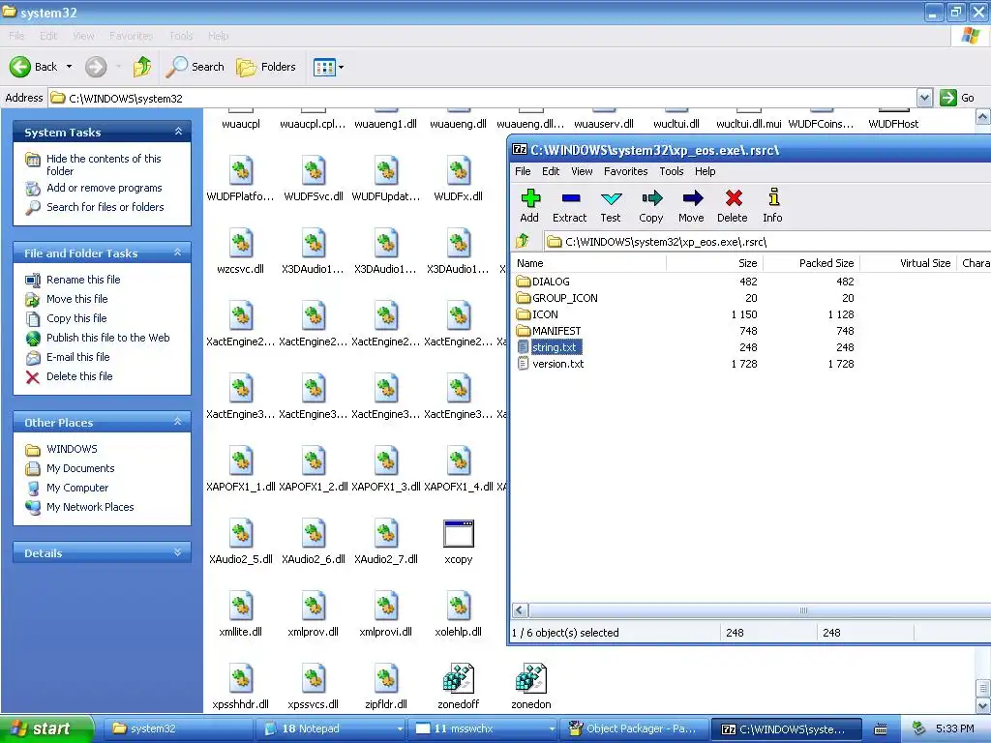
Task: Open the Explorer address bar dropdown
Action: [x=924, y=98]
